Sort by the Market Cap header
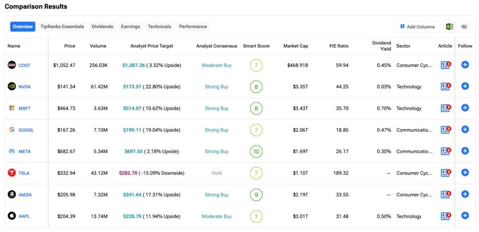Screen dimensions: 479x232 pos(296,46)
